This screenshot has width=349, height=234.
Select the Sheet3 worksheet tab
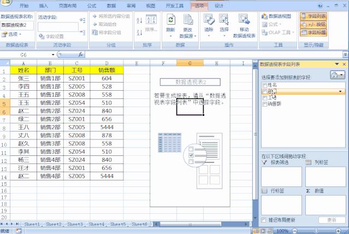pyautogui.click(x=75, y=224)
